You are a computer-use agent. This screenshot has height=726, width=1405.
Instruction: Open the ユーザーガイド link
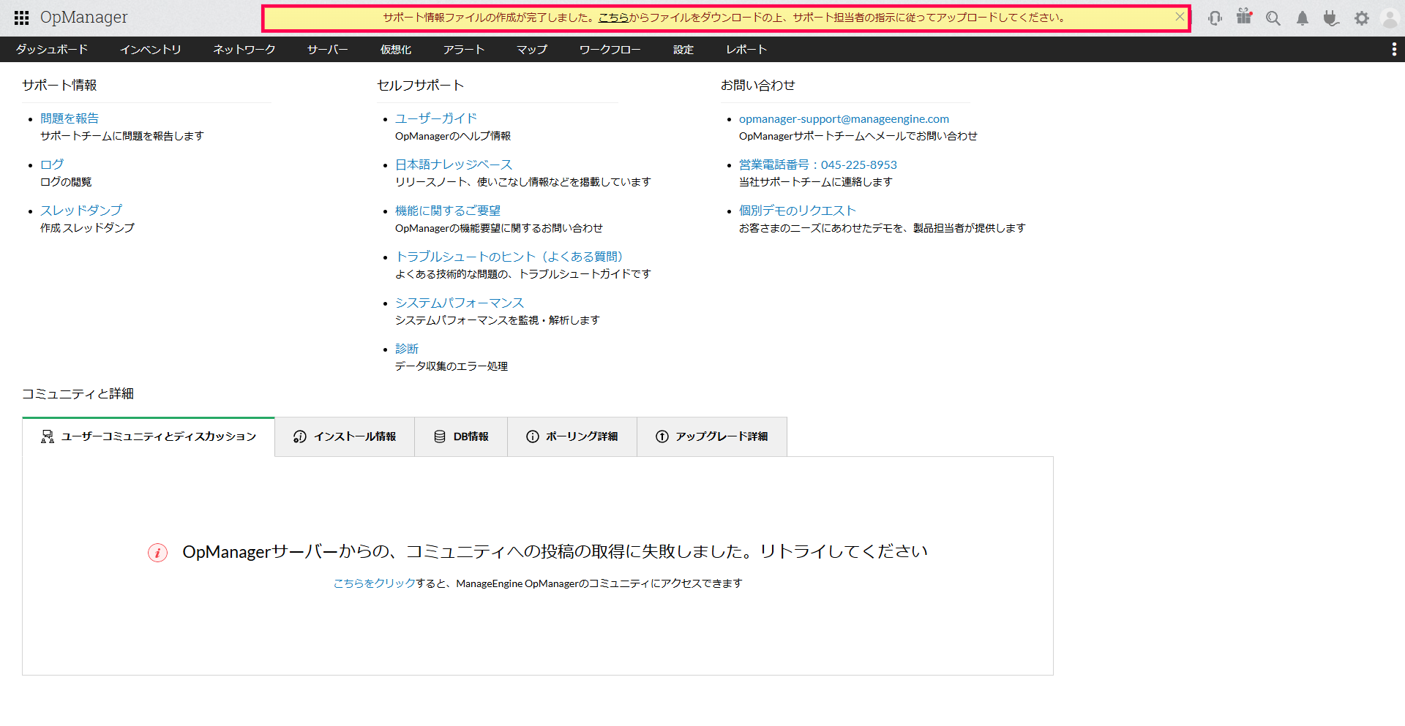pos(436,118)
